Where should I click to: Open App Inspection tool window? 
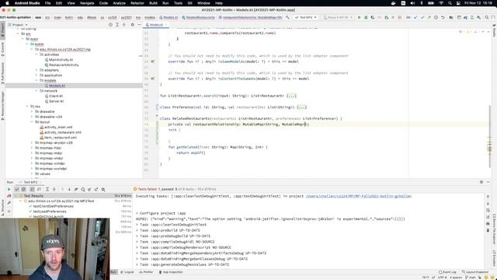[x=171, y=272]
